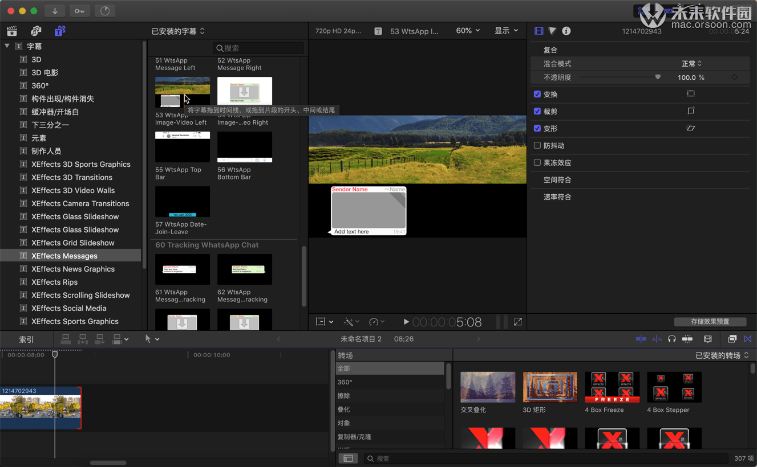The image size is (757, 467).
Task: Open the info inspector tab
Action: tap(566, 31)
